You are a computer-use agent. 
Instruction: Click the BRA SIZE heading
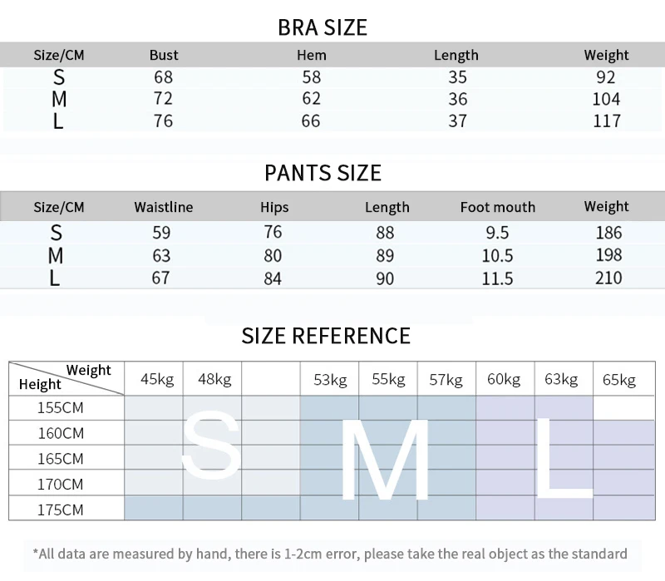pos(323,28)
